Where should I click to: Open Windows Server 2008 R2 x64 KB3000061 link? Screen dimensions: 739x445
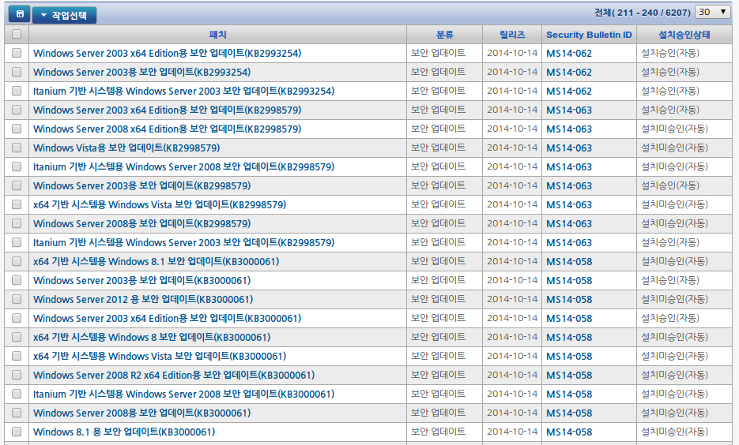174,375
